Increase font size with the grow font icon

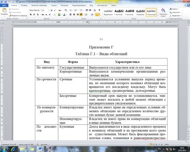click(x=52, y=10)
